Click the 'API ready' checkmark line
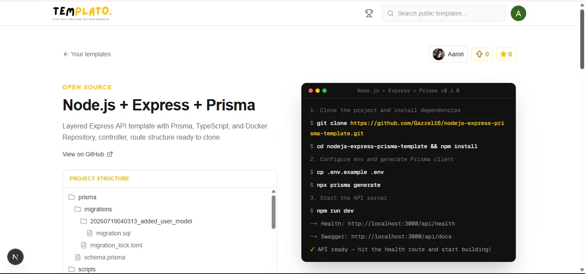585x274 pixels. point(400,250)
